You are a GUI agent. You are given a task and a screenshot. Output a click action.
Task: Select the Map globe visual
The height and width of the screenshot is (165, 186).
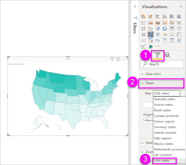[x=179, y=28]
